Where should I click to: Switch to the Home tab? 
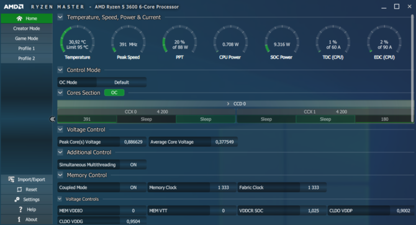click(x=27, y=18)
